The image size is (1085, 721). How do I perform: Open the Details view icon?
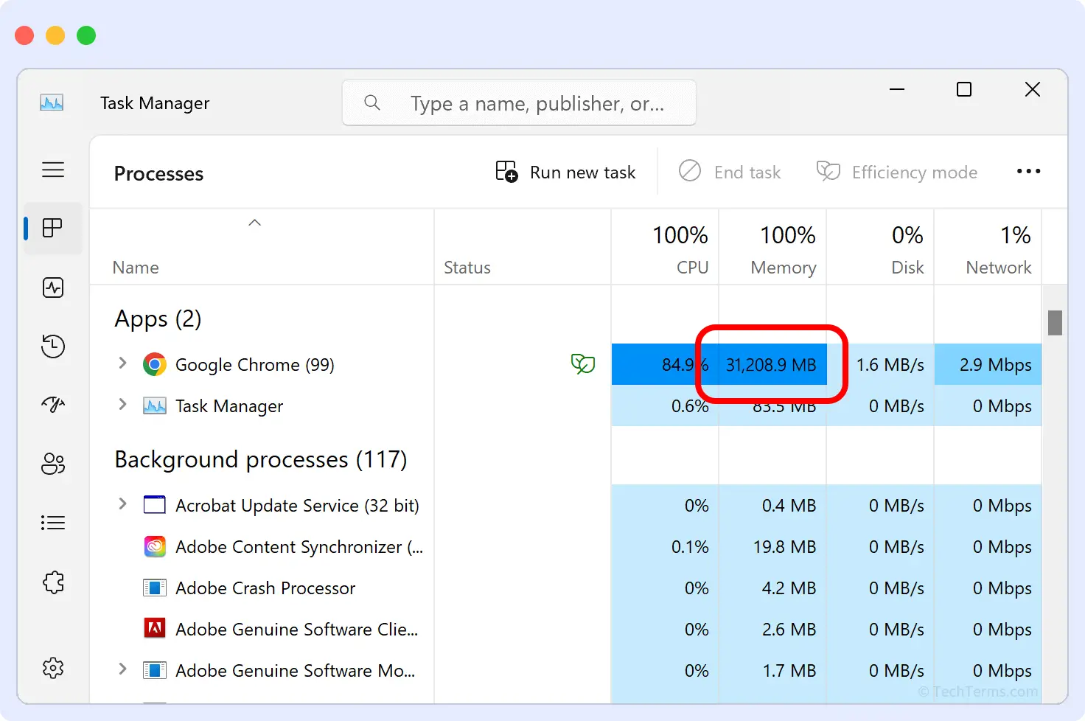(x=53, y=523)
